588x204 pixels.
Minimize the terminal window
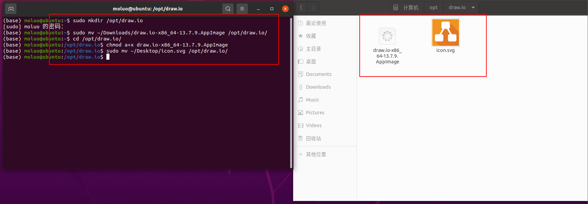[258, 9]
